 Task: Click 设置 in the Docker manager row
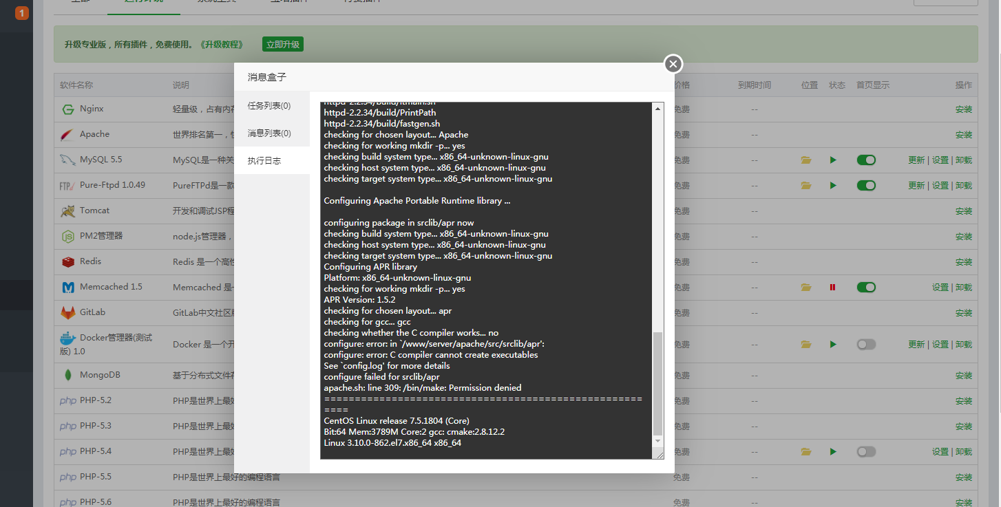click(940, 345)
